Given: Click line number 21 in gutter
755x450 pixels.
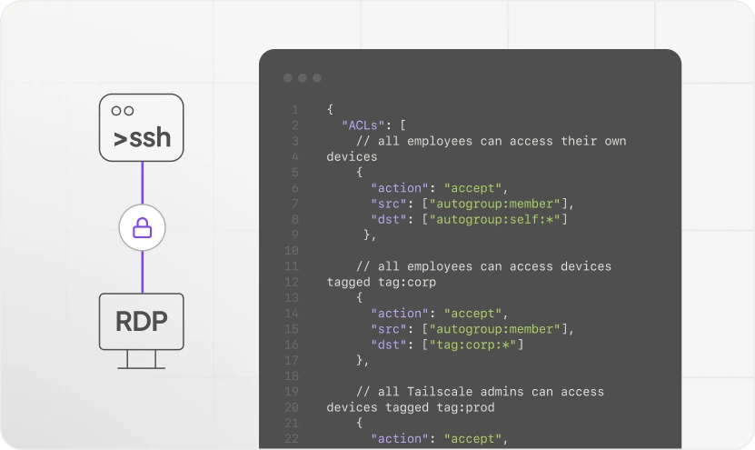Looking at the screenshot, I should point(292,423).
